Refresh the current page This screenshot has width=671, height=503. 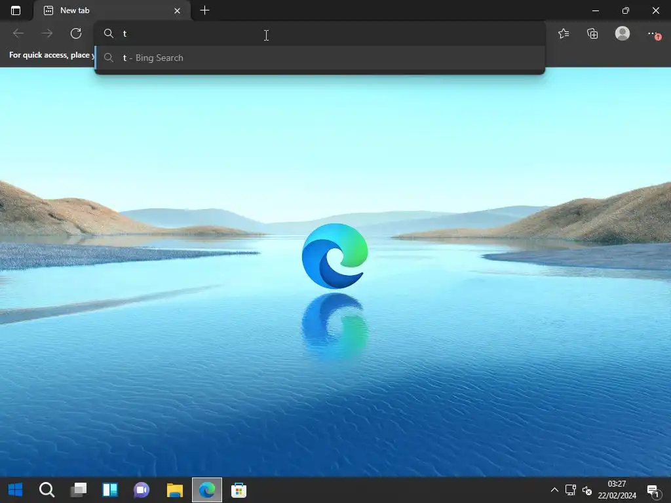pyautogui.click(x=76, y=33)
